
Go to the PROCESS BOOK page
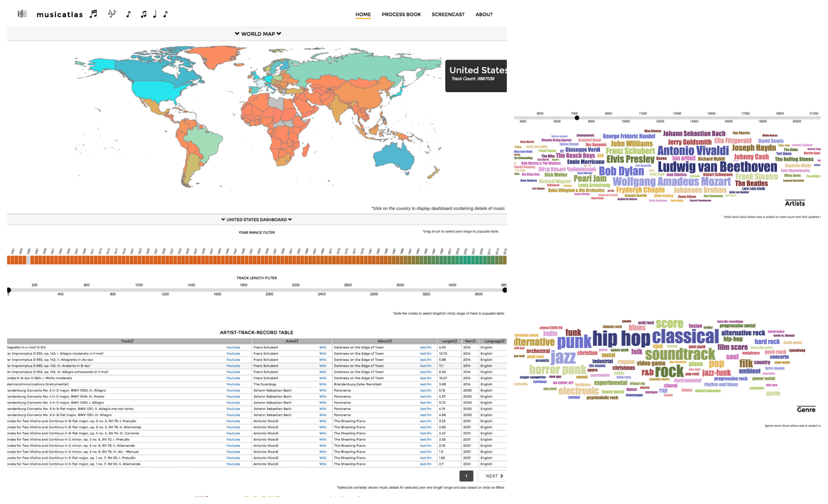tap(401, 15)
